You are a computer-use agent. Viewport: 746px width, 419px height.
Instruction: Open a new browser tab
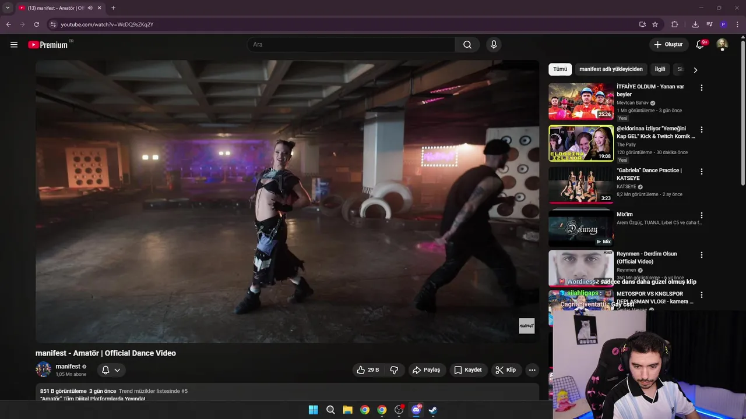point(113,8)
